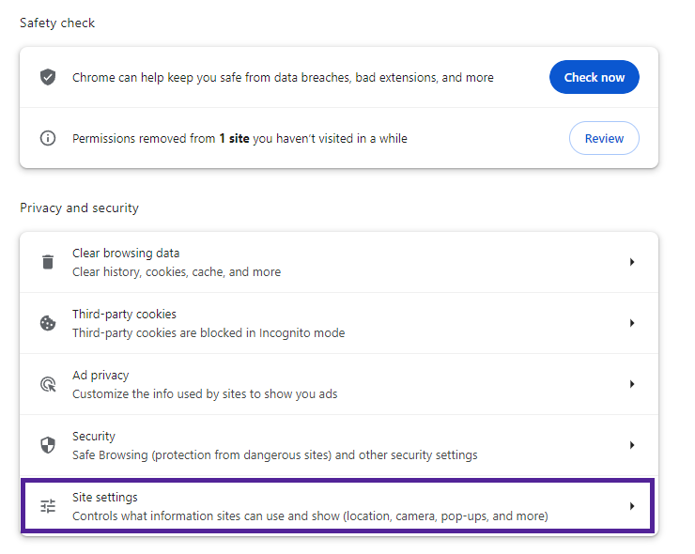Screen dimensions: 695x554
Task: Expand Security with its arrow
Action: (x=632, y=445)
